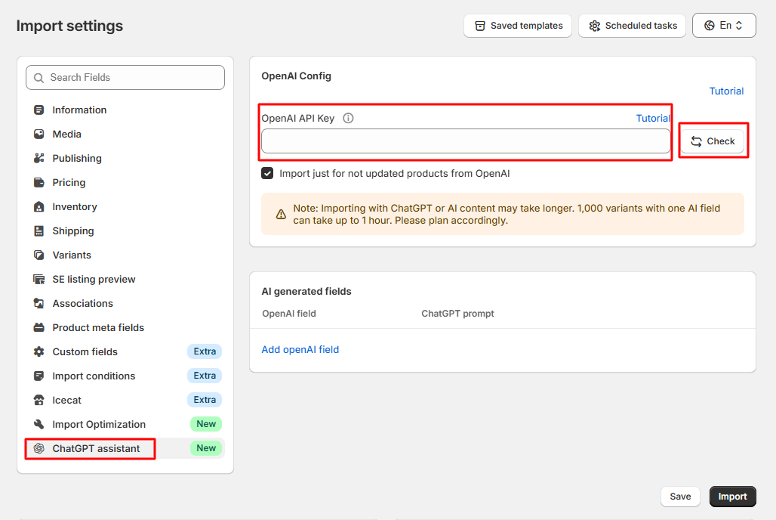This screenshot has height=520, width=776.
Task: Click the Custom fields gear icon
Action: point(38,352)
